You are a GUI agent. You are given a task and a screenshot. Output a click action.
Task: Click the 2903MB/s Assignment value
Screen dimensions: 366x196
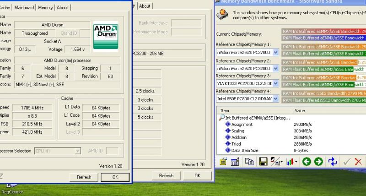[x=303, y=124]
